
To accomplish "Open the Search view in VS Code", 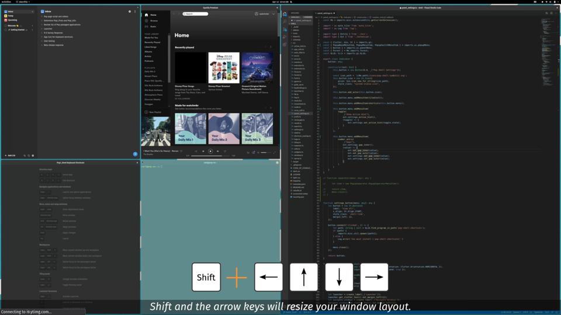I will pyautogui.click(x=285, y=22).
